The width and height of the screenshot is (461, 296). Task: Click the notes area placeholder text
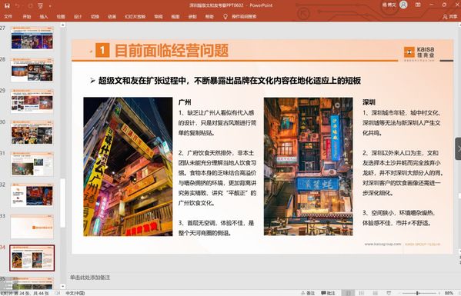(90, 278)
